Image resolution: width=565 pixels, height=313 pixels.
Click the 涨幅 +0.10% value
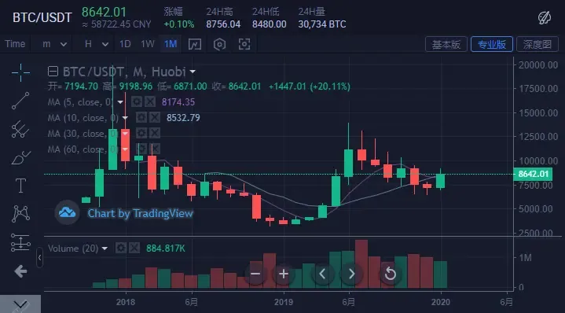point(178,24)
